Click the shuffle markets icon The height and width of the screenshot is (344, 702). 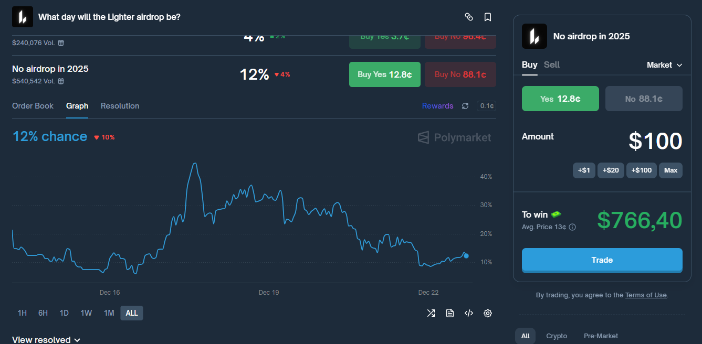431,313
